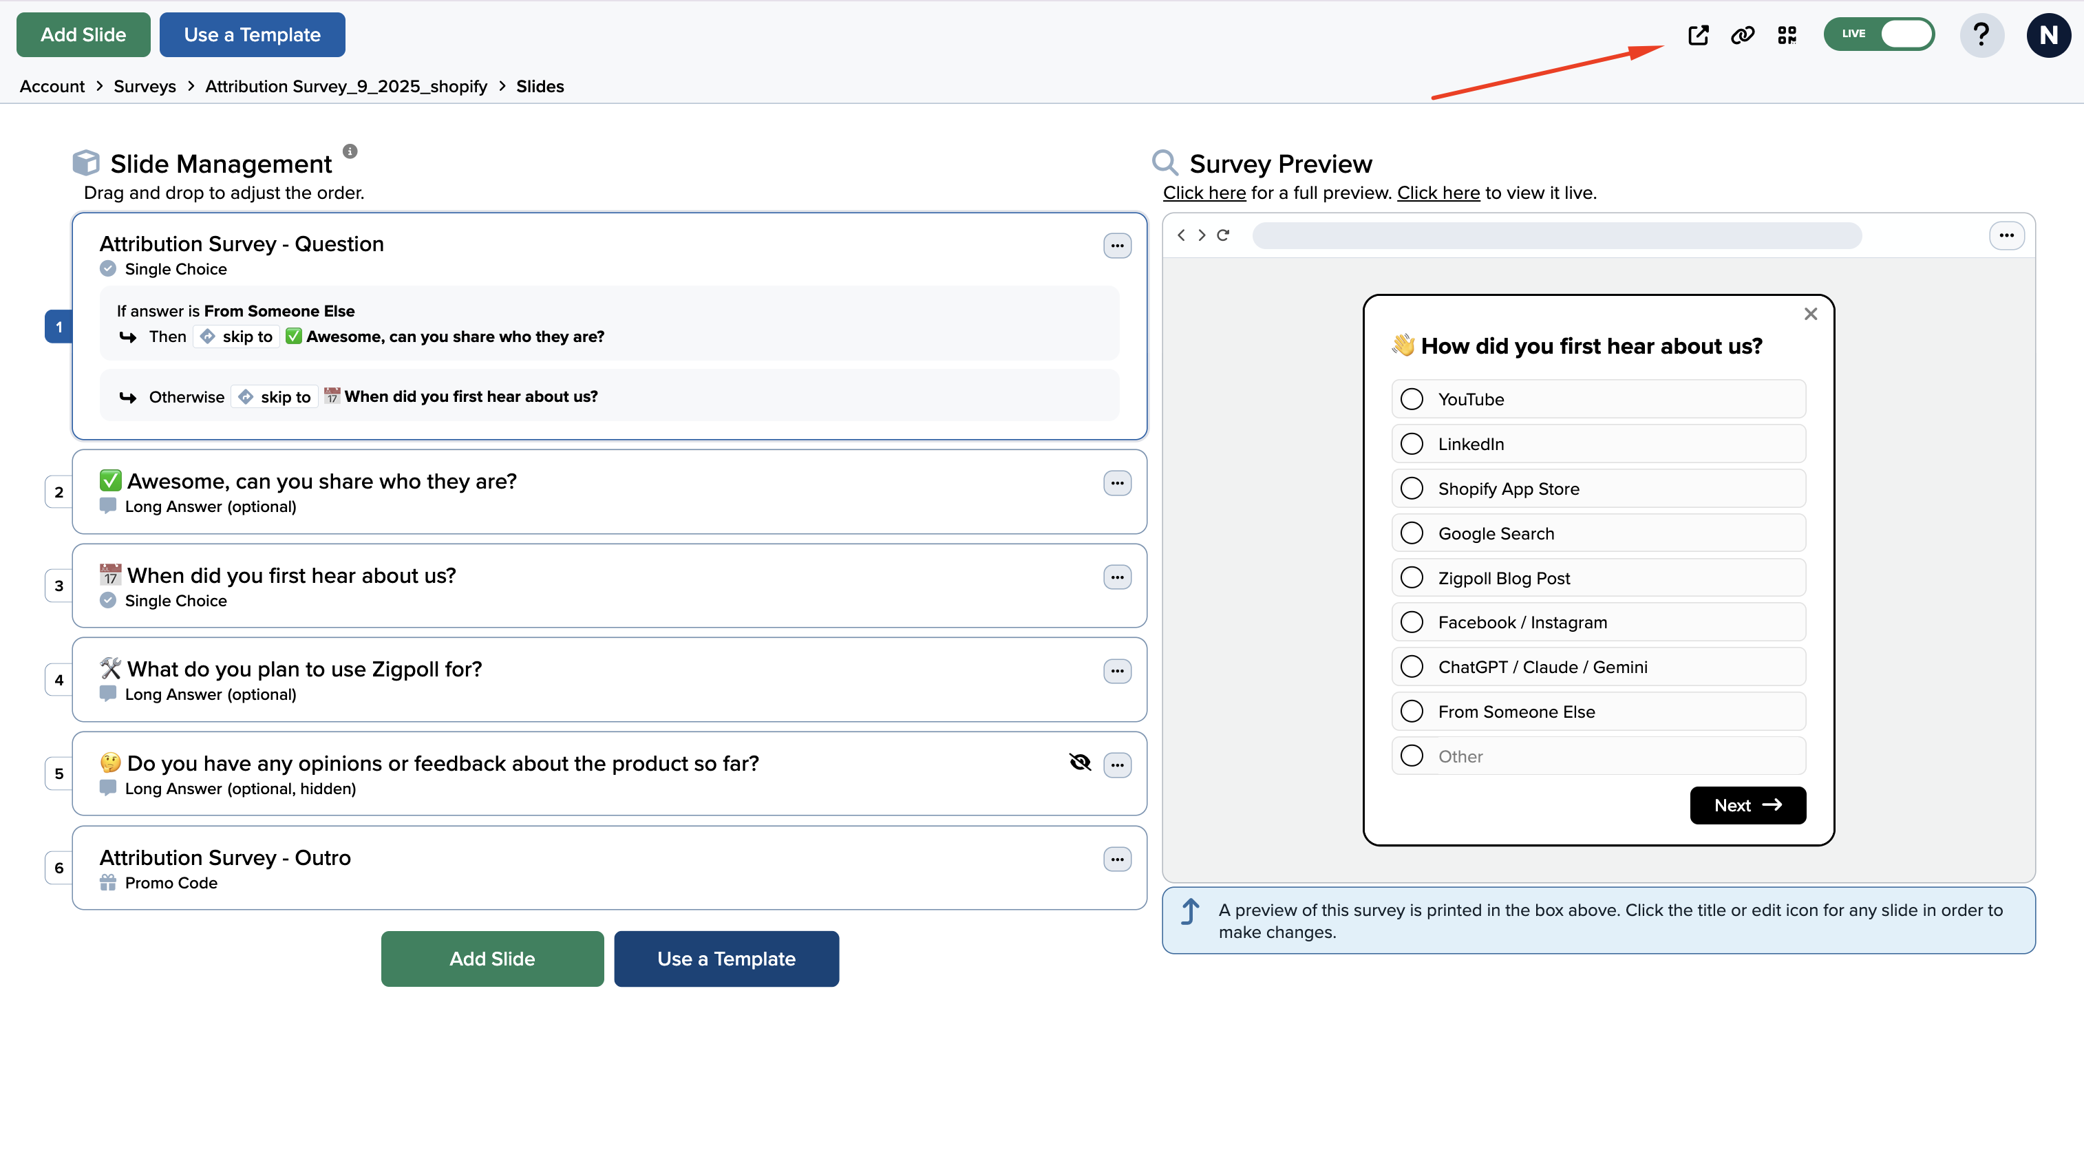2084x1174 pixels.
Task: Go to Surveys in breadcrumb
Action: click(144, 87)
